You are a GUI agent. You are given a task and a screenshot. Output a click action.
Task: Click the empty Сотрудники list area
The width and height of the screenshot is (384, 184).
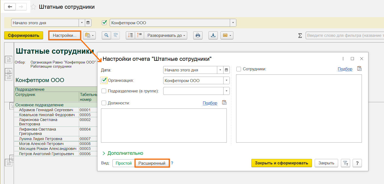[299, 108]
